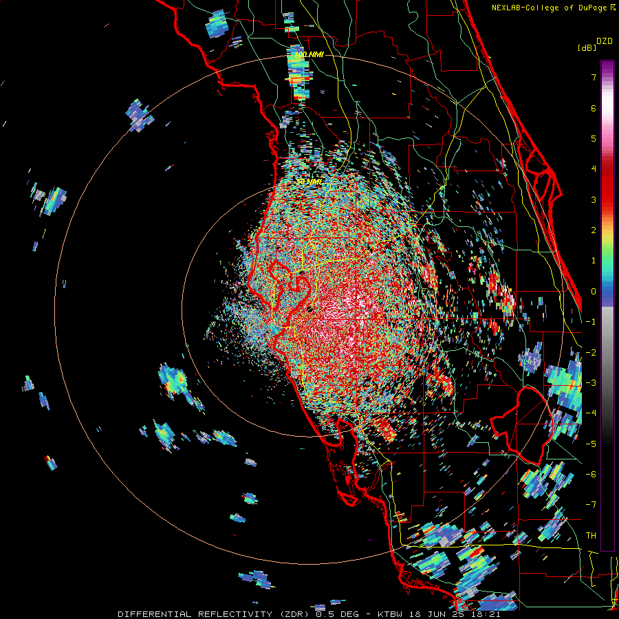Click the 100 NMI range ring label

(x=309, y=54)
